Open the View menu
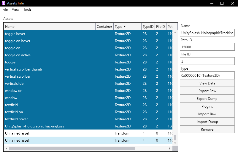Viewport: 238px width, 155px height. pyautogui.click(x=16, y=9)
